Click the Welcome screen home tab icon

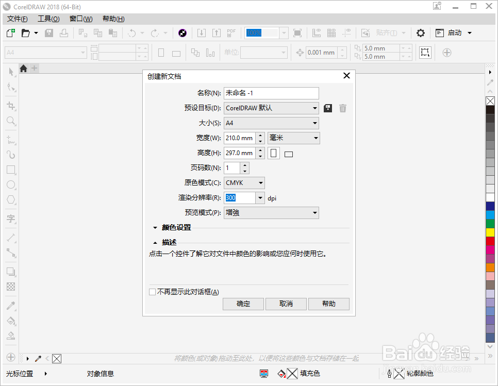(24, 68)
